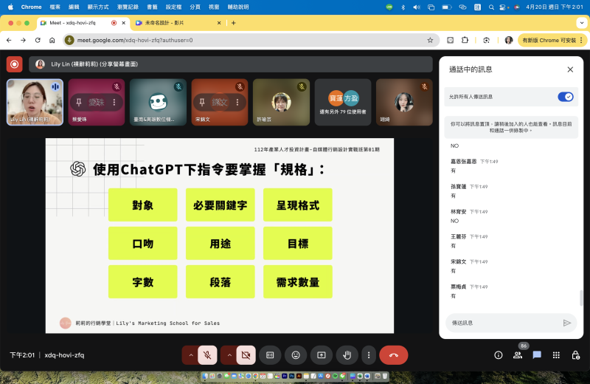Raise hand in the meeting
Image resolution: width=590 pixels, height=384 pixels.
tap(347, 355)
